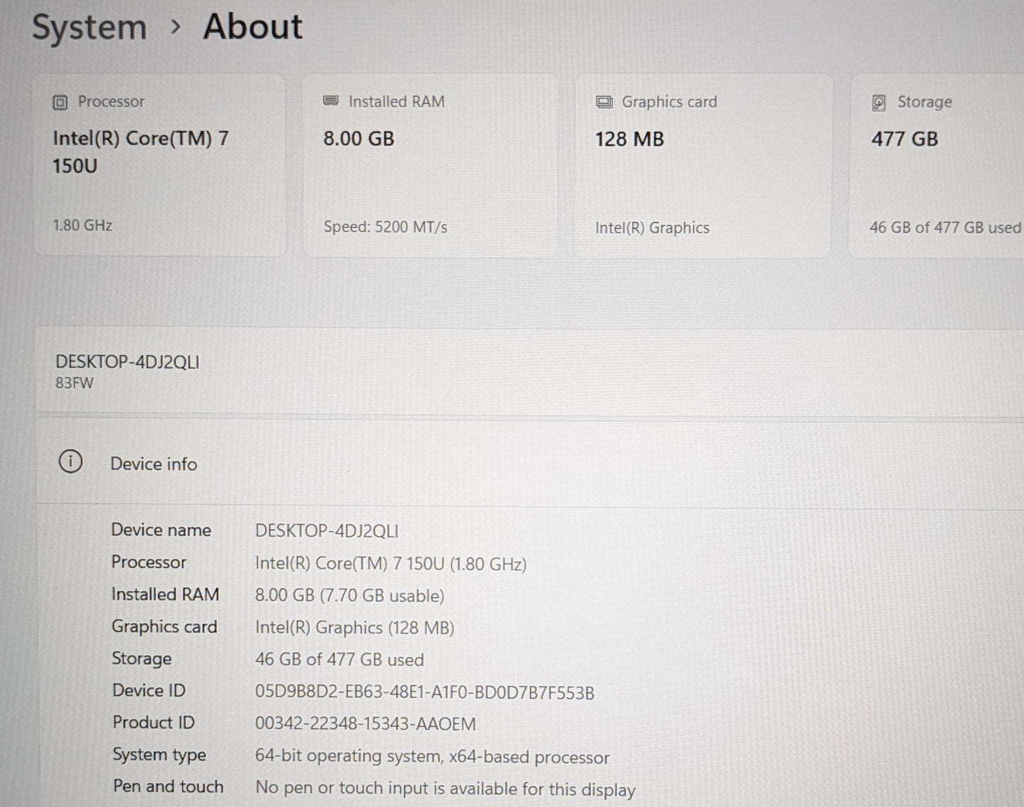Click Storage row label in Device info
This screenshot has width=1024, height=807.
point(142,658)
